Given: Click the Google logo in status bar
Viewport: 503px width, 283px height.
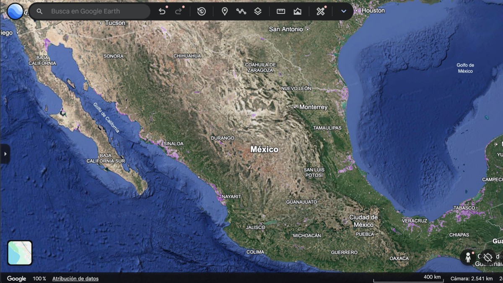Looking at the screenshot, I should [16, 278].
